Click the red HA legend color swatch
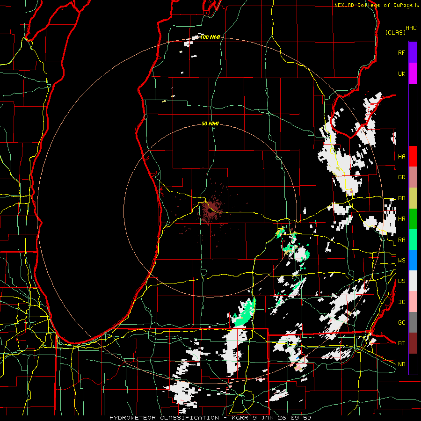Viewport: 421px width, 421px height. click(413, 156)
